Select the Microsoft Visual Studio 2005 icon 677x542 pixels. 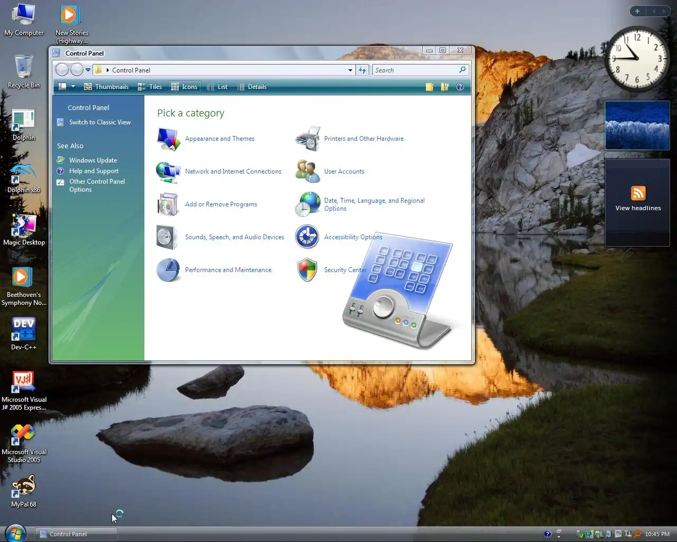[x=24, y=443]
